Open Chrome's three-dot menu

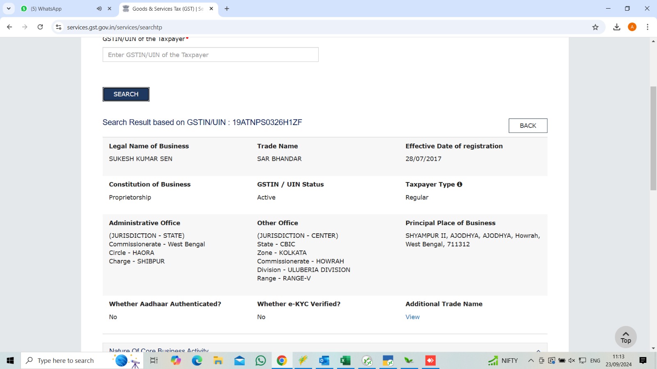point(648,27)
